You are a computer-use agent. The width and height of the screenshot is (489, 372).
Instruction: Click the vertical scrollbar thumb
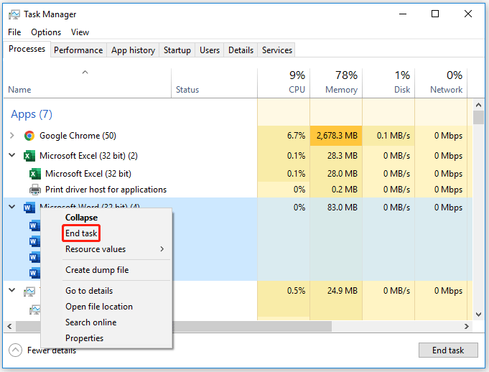[478, 118]
